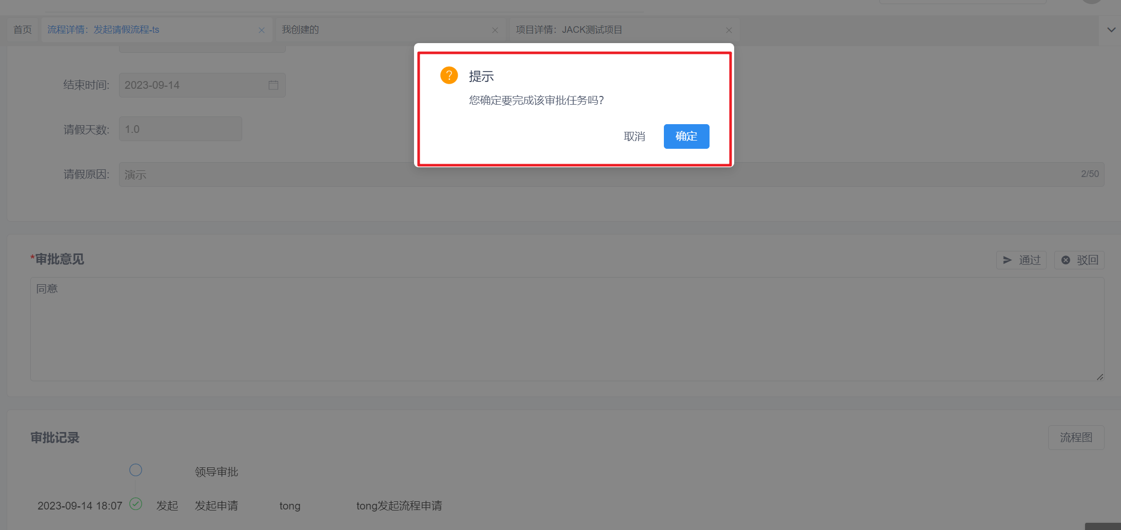Cancel the dialog with 取消
The width and height of the screenshot is (1121, 530).
point(635,136)
